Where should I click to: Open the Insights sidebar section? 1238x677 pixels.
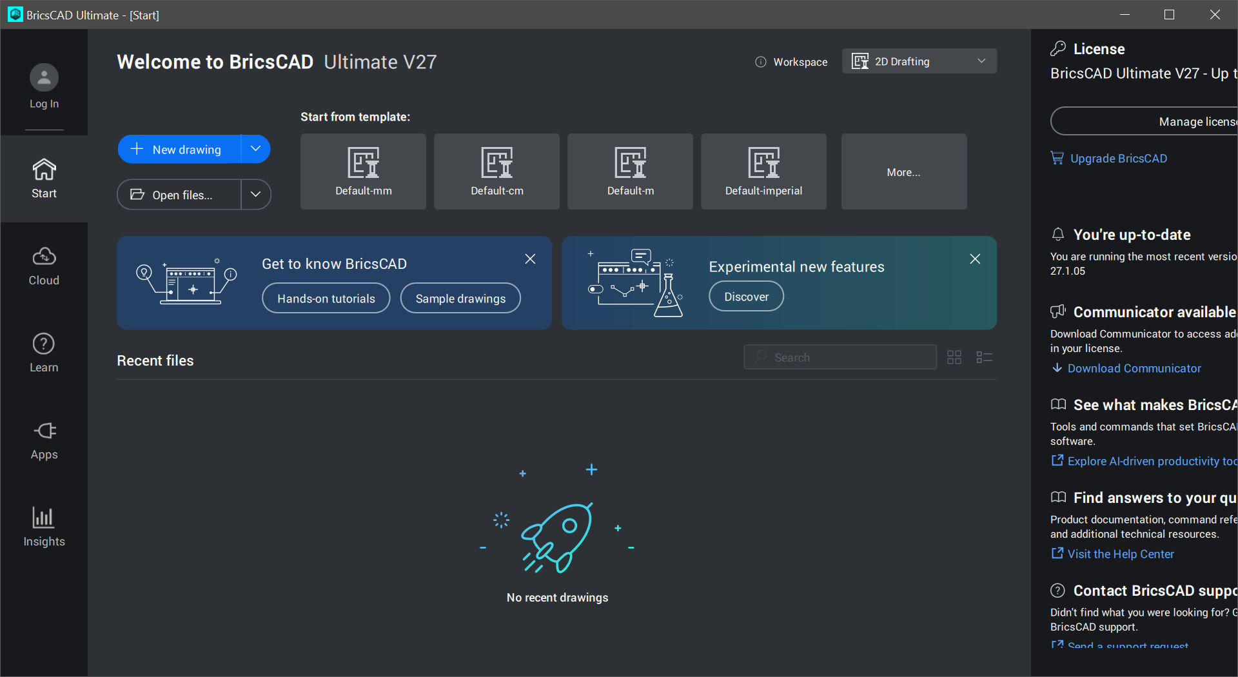point(44,527)
